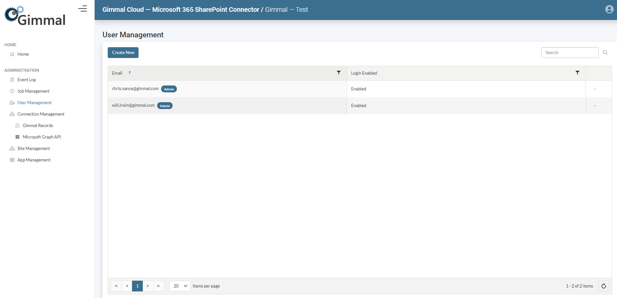Click the search magnifier icon
The width and height of the screenshot is (617, 298).
(x=605, y=53)
